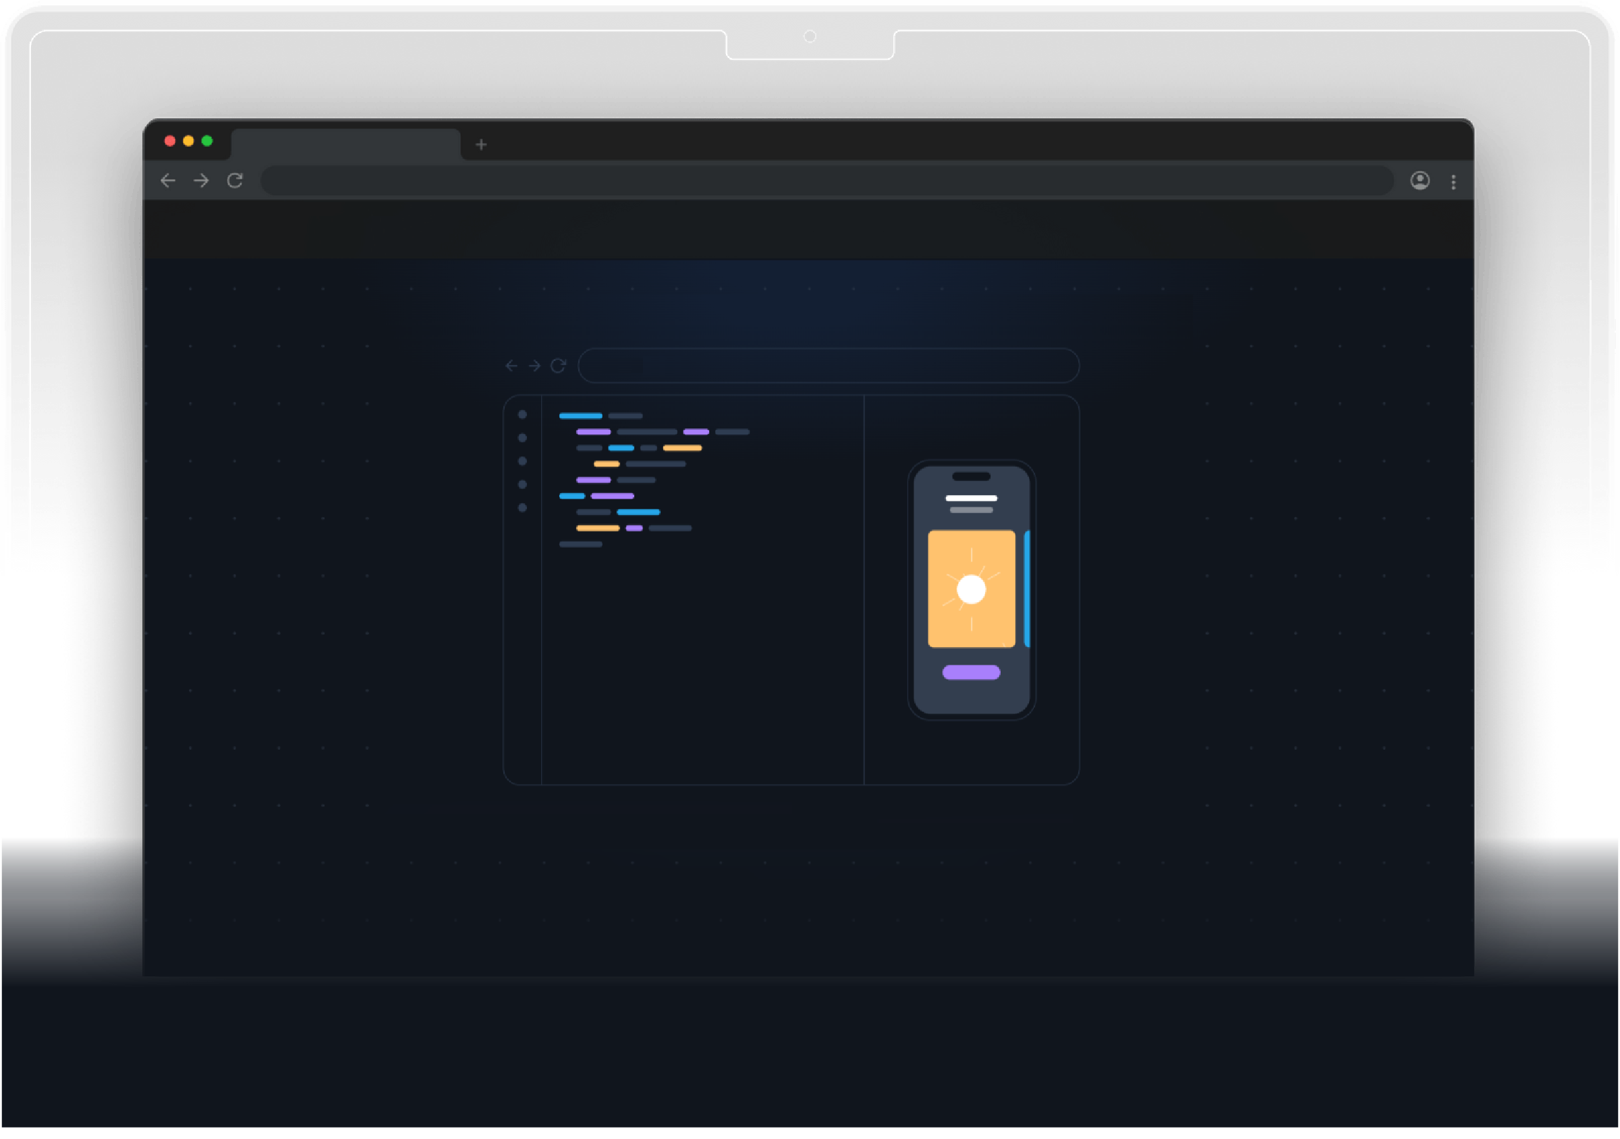This screenshot has height=1139, width=1620.
Task: Click the browser forward arrow
Action: pos(201,181)
